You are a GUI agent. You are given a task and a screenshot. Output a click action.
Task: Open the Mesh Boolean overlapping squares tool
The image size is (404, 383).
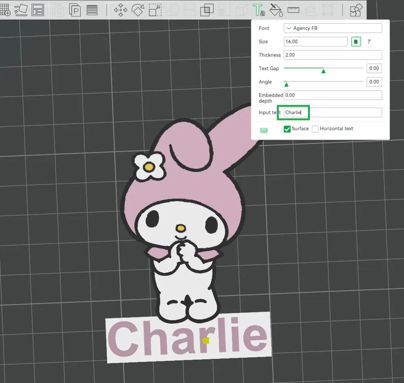point(207,10)
